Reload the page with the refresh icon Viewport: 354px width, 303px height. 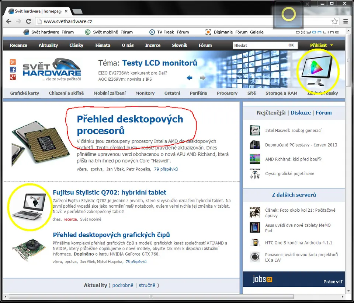point(29,21)
